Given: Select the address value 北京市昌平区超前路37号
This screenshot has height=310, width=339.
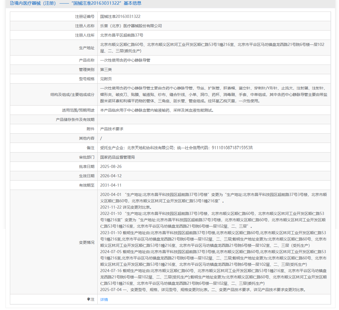Looking at the screenshot, I should click(x=122, y=35).
